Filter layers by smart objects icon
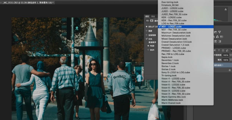The height and width of the screenshot is (120, 232). (227, 50)
